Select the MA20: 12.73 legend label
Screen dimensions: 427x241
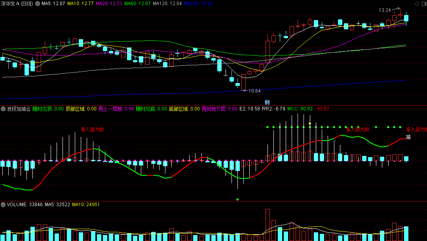tap(109, 4)
